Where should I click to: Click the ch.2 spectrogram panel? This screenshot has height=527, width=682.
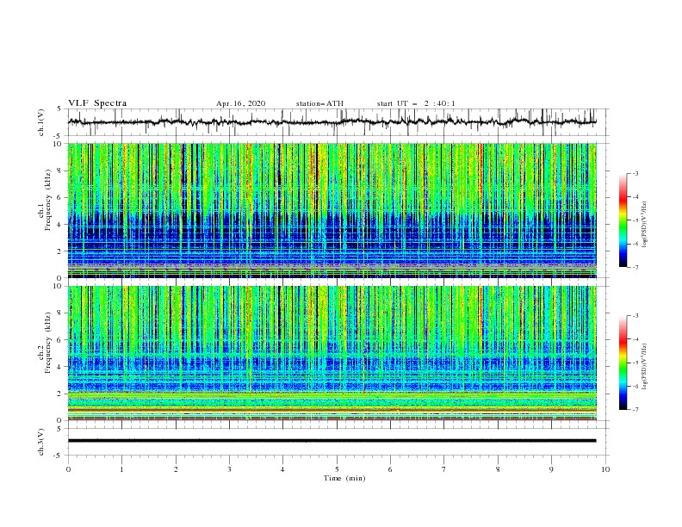332,353
